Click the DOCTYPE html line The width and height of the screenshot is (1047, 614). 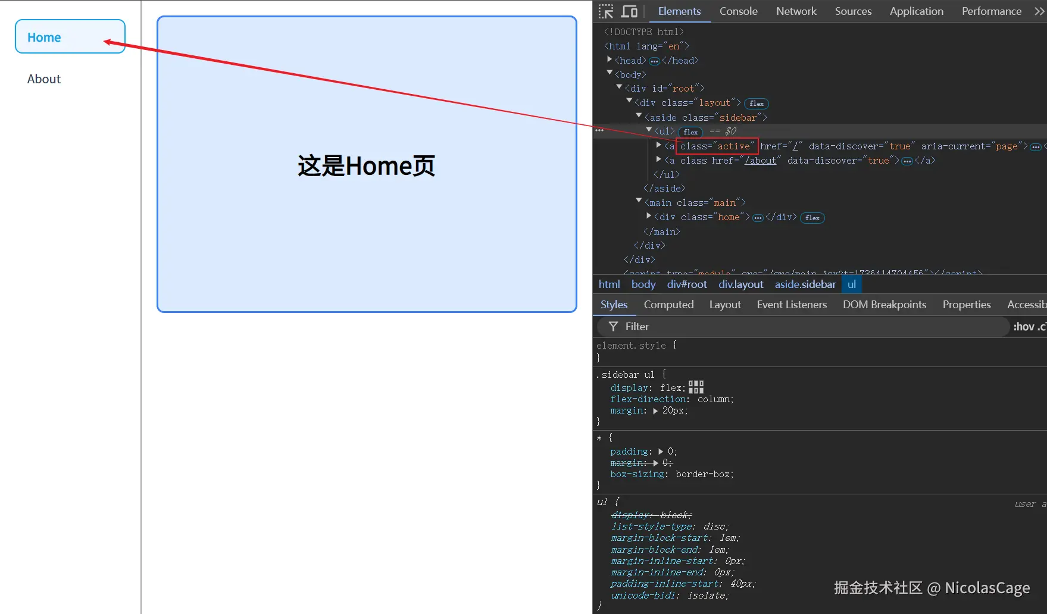643,32
